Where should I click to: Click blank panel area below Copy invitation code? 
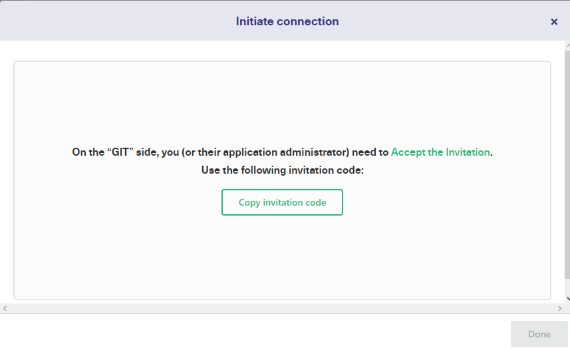(282, 256)
